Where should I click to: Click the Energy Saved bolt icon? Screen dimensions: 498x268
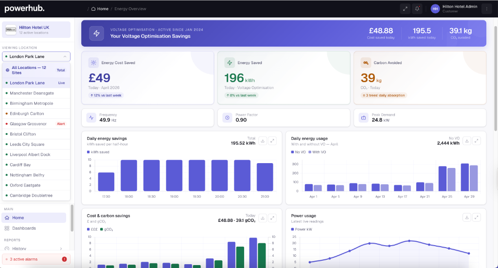click(230, 63)
